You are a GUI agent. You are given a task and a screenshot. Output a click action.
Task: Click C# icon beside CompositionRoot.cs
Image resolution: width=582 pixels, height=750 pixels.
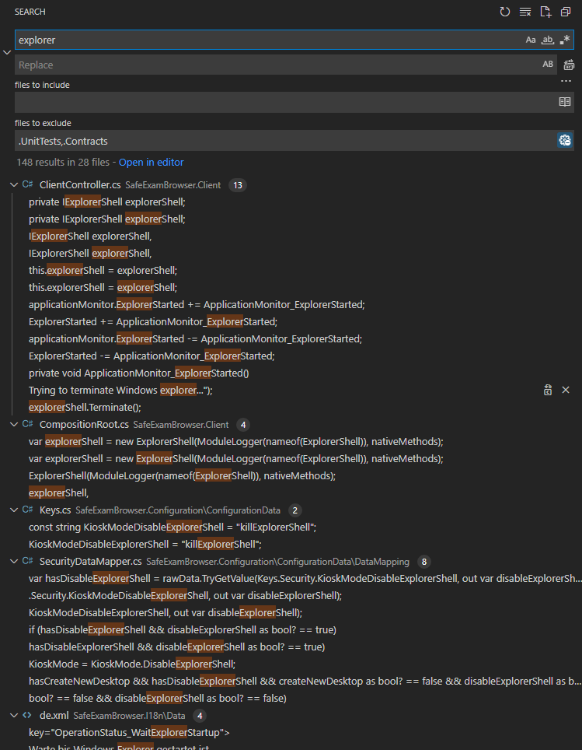tap(28, 424)
